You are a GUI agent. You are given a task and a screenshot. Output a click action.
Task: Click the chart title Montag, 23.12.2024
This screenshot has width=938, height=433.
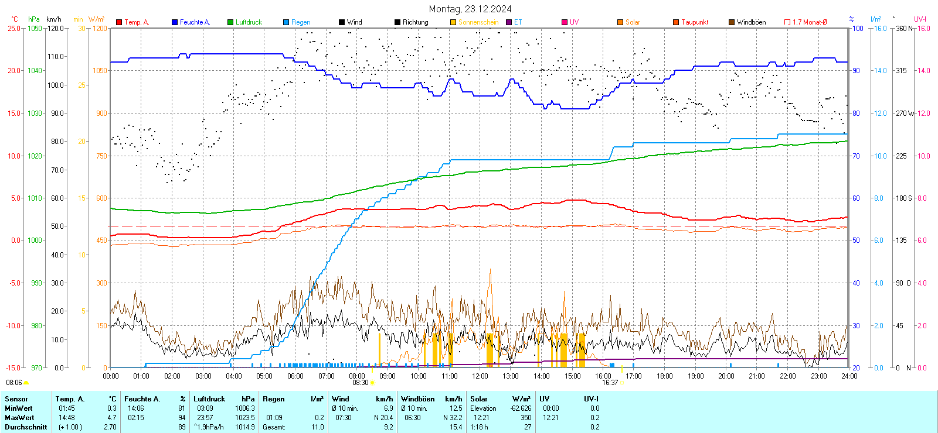[470, 9]
